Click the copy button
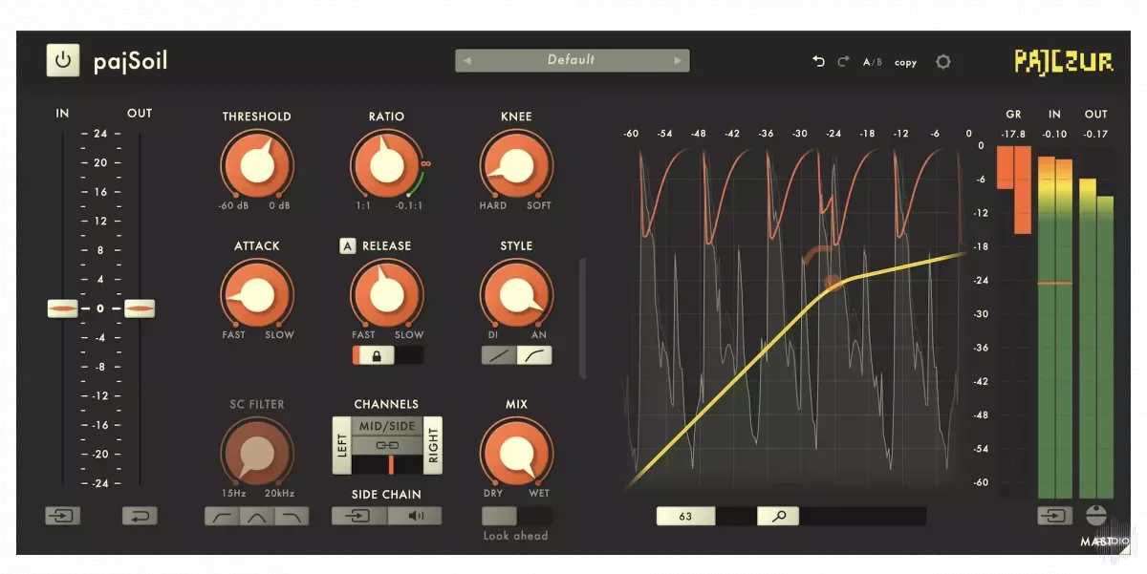This screenshot has height=574, width=1147. [905, 62]
